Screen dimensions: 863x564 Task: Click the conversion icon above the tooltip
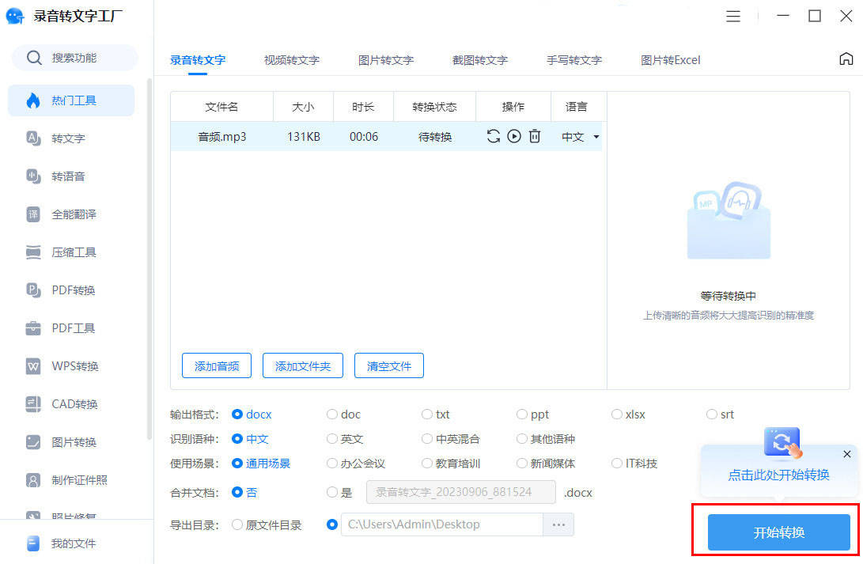click(782, 442)
